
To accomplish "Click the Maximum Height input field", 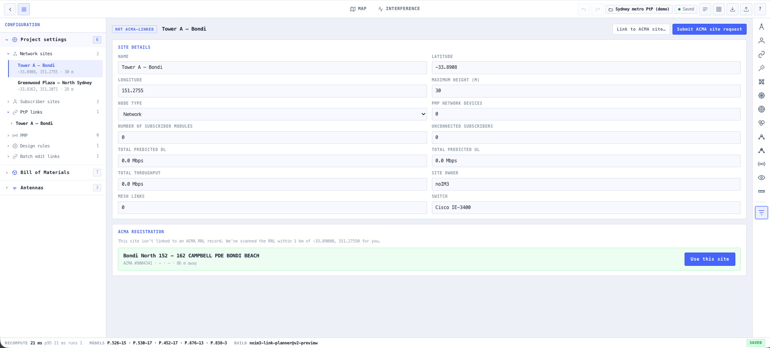I will click(586, 91).
